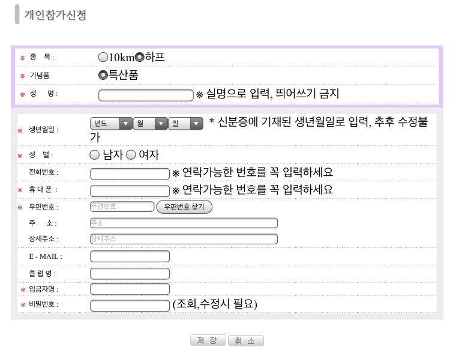Choose the 특산품 souvenir radio button
This screenshot has width=450, height=353.
point(103,75)
